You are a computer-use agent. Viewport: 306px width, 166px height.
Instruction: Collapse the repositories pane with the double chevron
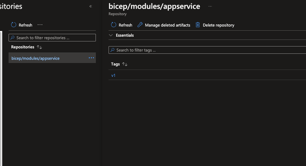point(91,6)
